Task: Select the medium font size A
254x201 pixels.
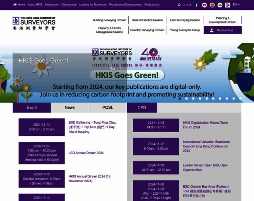Action: point(187,5)
